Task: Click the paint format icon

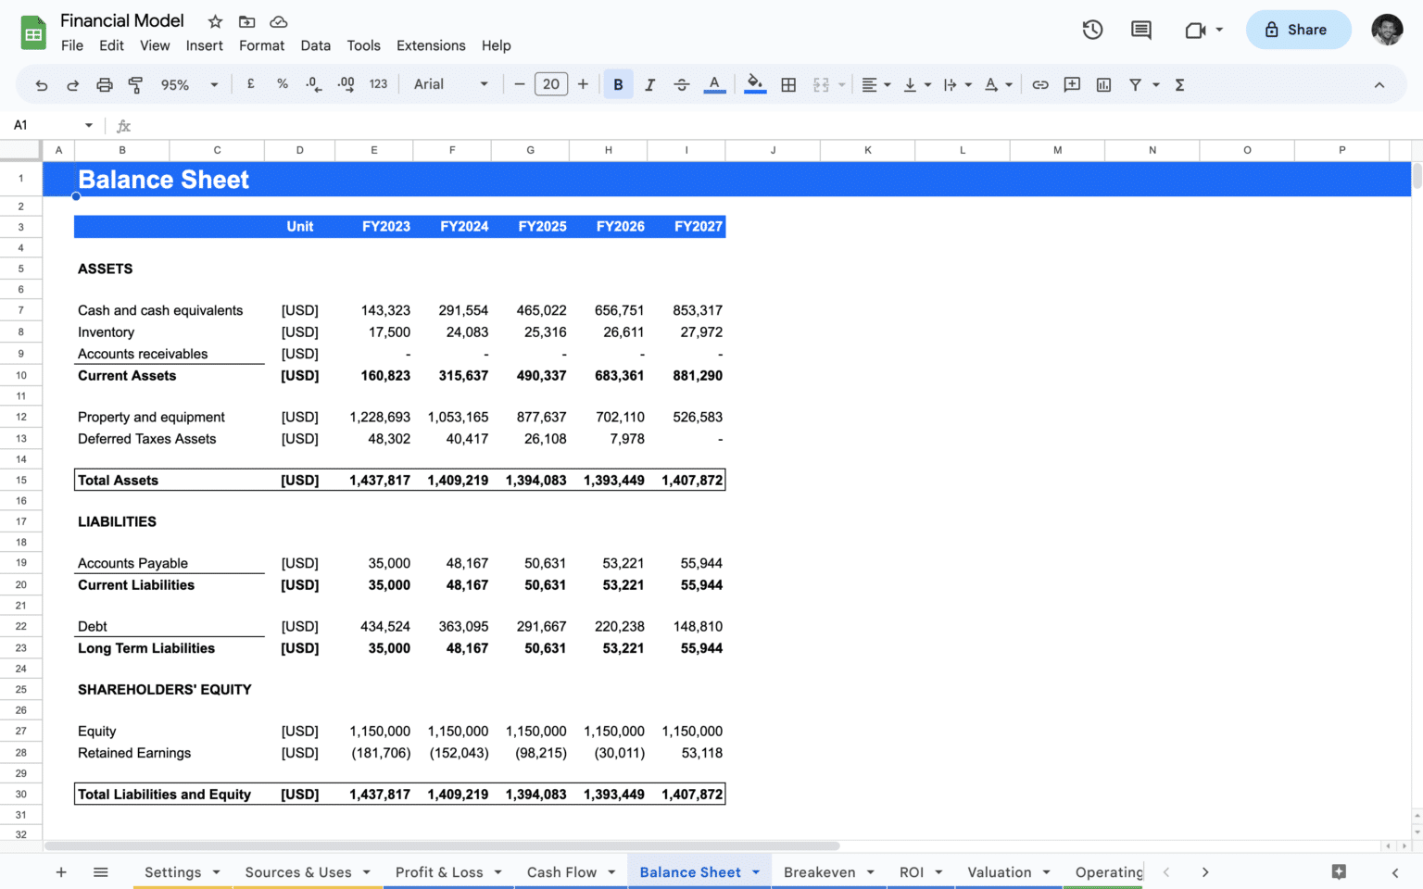Action: tap(135, 84)
